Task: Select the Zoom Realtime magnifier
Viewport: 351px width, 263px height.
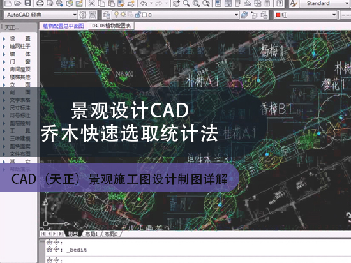Action: coord(186,3)
